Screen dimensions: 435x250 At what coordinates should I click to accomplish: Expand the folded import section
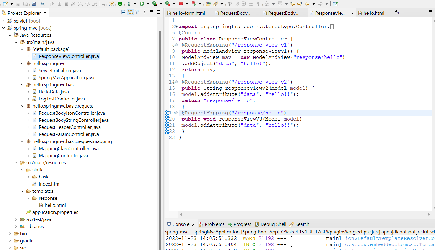pyautogui.click(x=176, y=27)
